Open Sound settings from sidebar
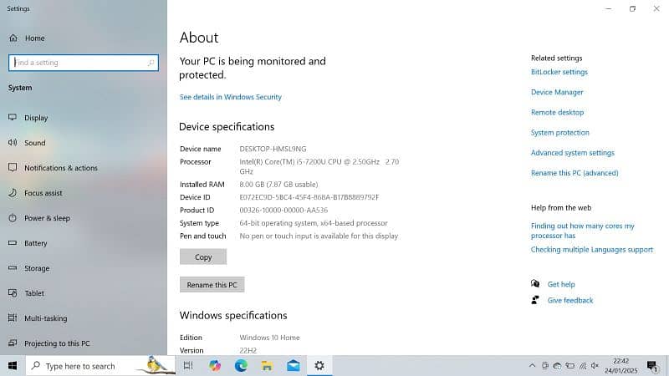The image size is (669, 376). (x=34, y=143)
